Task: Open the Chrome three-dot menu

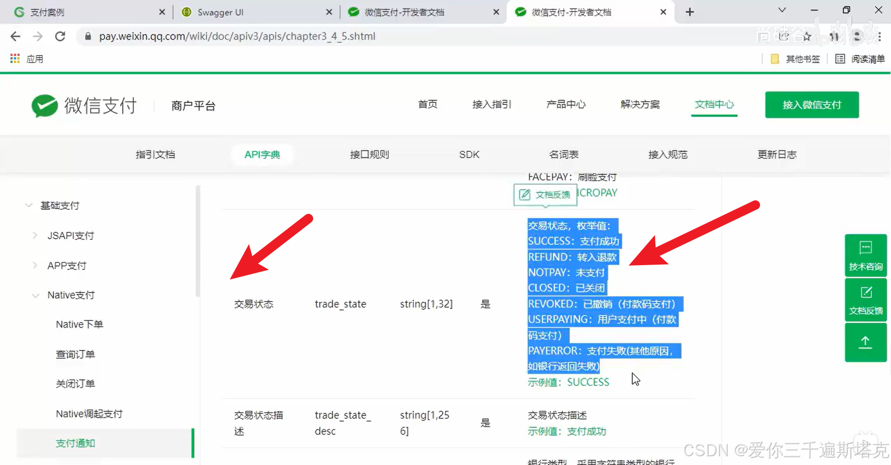Action: click(879, 36)
